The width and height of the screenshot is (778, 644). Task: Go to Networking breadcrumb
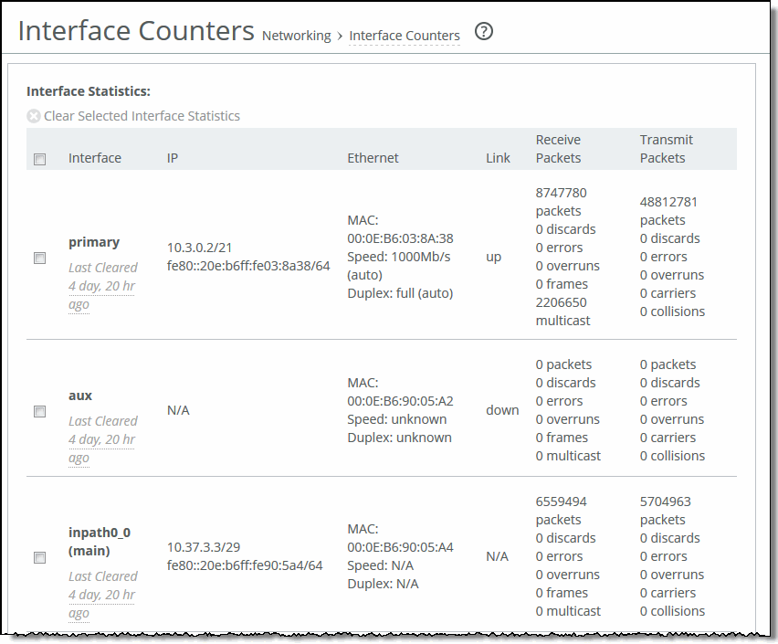tap(296, 36)
